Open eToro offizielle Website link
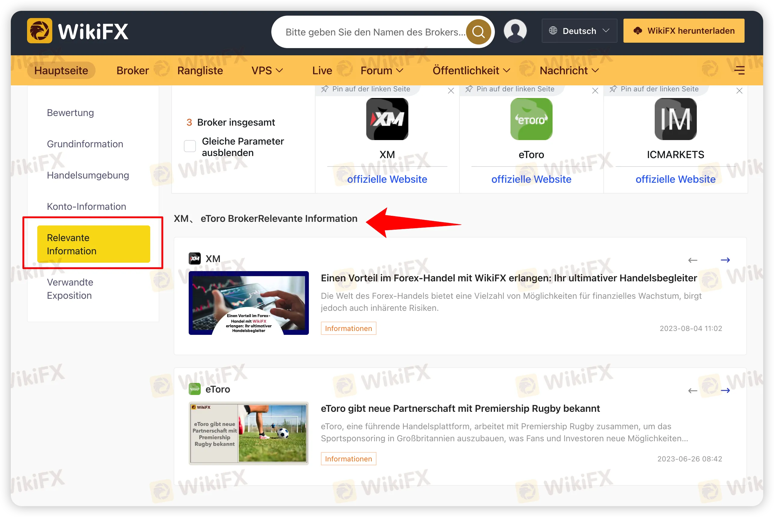The height and width of the screenshot is (517, 774). pos(531,179)
